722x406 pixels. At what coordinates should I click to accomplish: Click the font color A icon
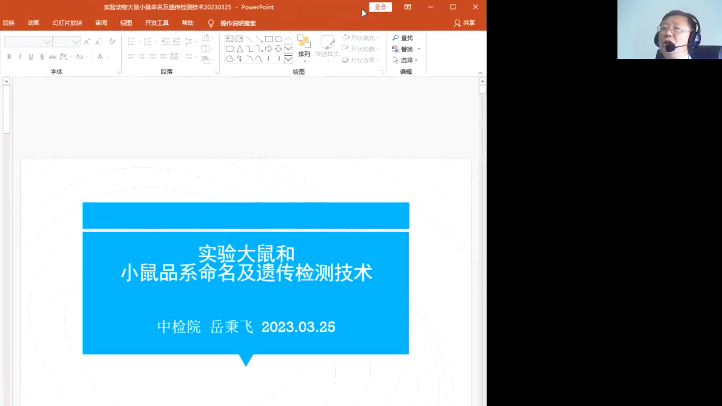click(x=100, y=57)
